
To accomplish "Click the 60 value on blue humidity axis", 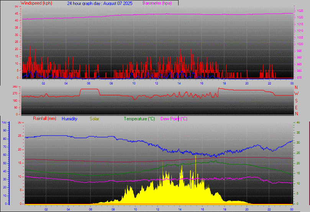I will [x=5, y=155].
